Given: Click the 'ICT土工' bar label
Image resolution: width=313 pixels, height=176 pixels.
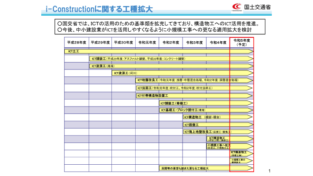Looking at the screenshot, I should pos(73,51).
